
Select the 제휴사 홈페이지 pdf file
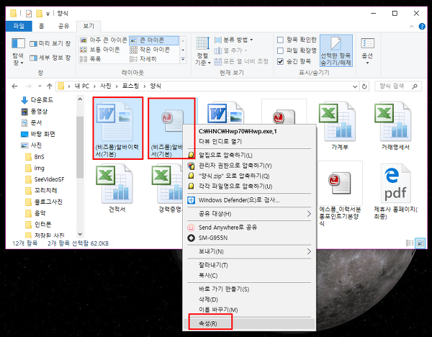coord(395,192)
